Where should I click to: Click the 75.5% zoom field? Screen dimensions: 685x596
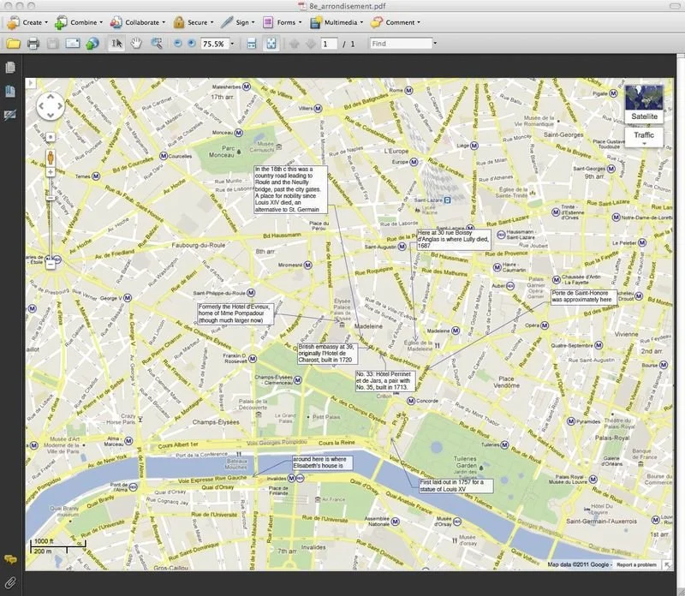pyautogui.click(x=215, y=44)
